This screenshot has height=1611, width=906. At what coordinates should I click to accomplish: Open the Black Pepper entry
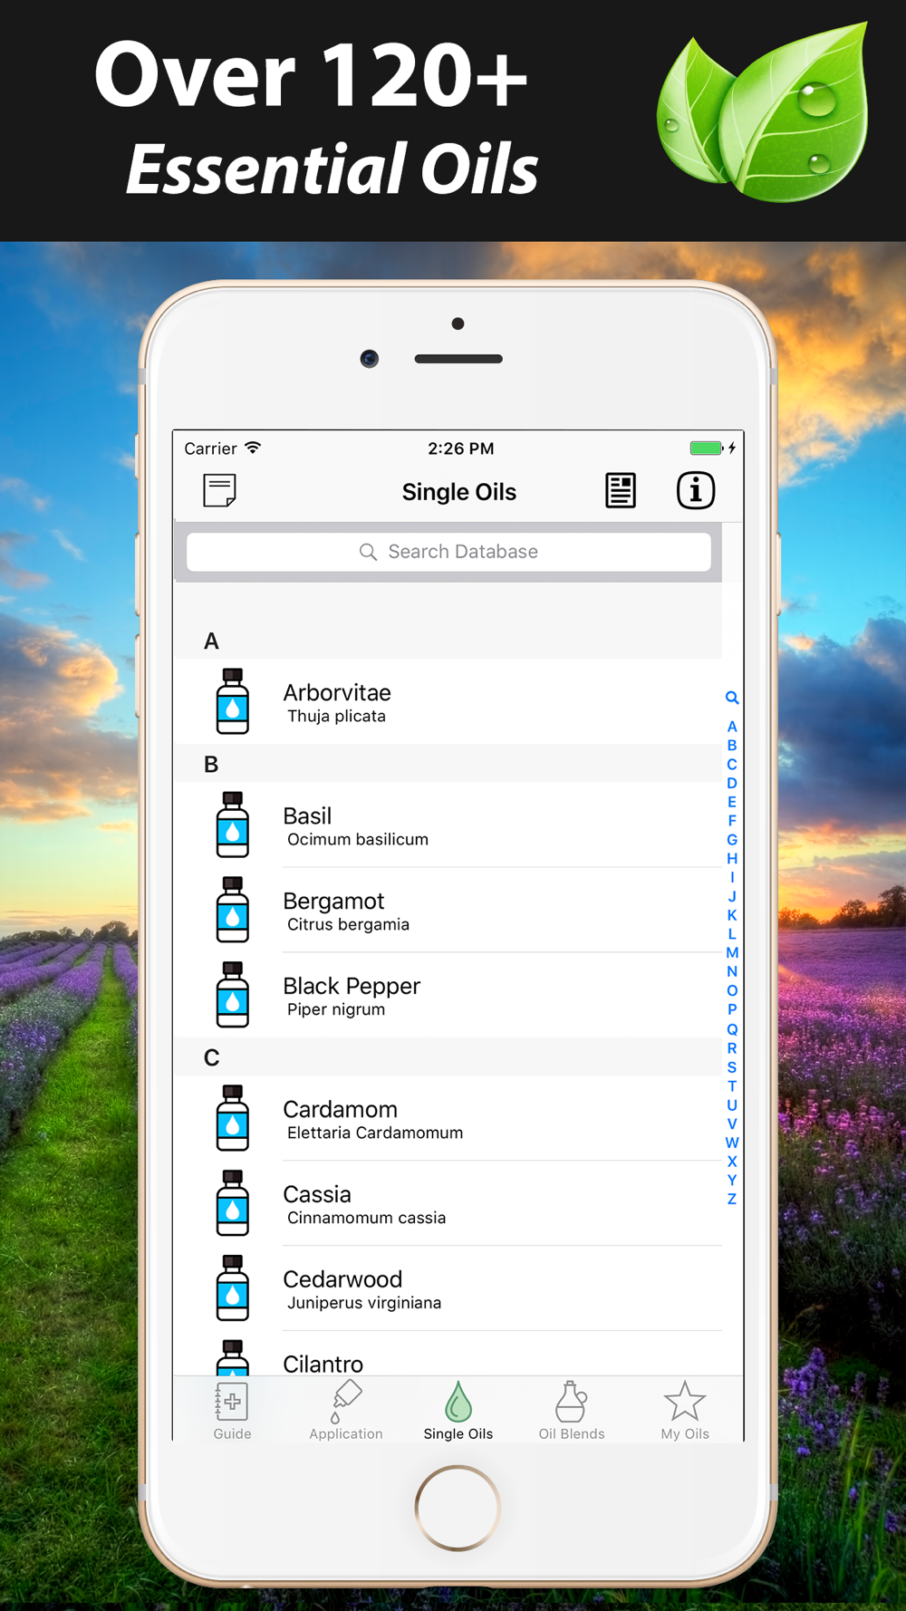click(x=448, y=995)
